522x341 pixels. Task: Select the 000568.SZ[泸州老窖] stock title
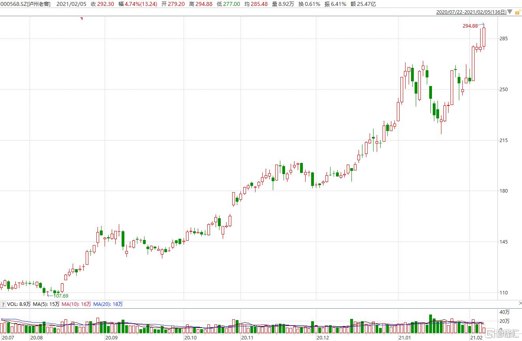(26, 4)
